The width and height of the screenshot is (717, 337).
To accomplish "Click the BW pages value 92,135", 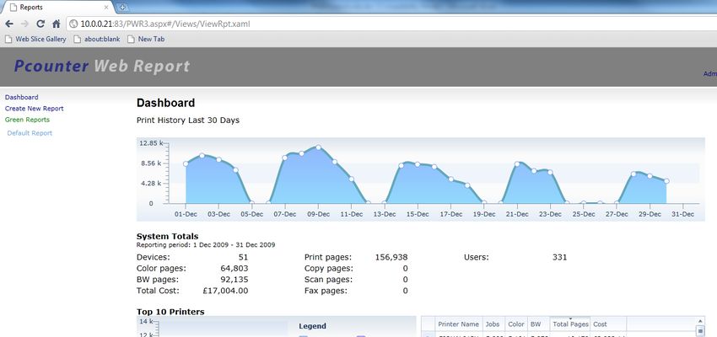I will click(x=235, y=280).
